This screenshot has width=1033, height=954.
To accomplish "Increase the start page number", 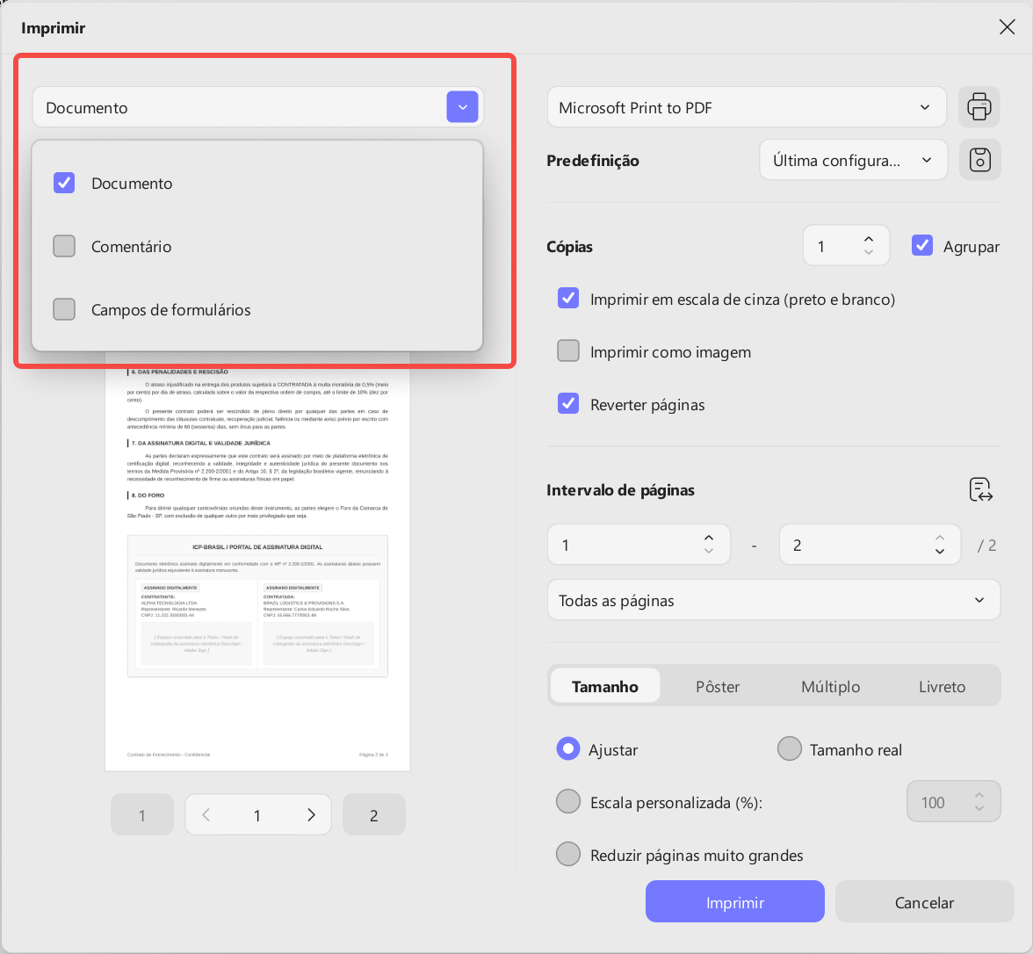I will [709, 538].
